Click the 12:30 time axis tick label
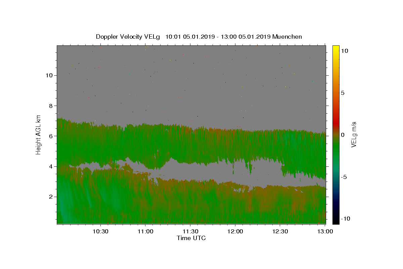403x269 pixels. coord(280,231)
